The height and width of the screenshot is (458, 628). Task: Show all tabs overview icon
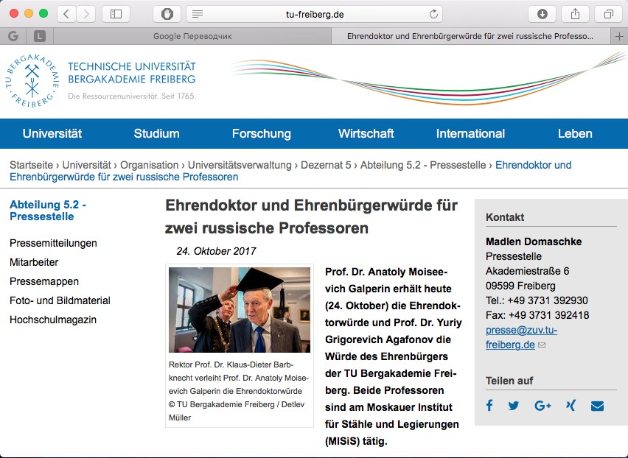608,14
